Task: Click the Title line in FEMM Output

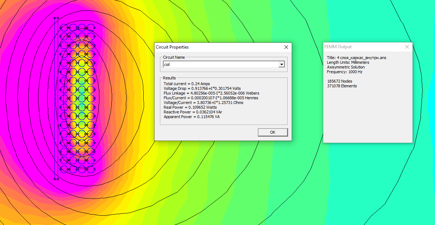Action: pos(357,58)
